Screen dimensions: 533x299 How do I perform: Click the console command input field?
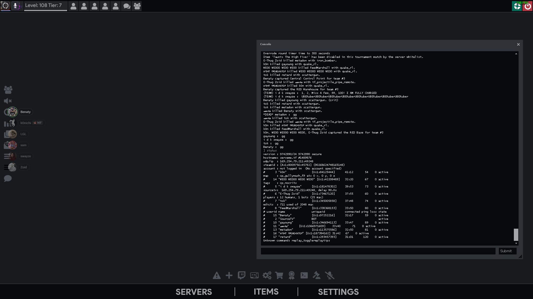pos(378,251)
